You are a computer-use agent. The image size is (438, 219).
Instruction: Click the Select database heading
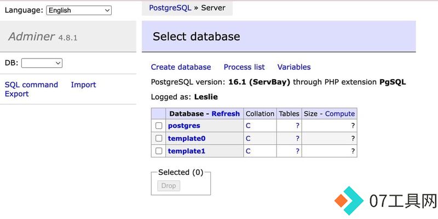197,37
